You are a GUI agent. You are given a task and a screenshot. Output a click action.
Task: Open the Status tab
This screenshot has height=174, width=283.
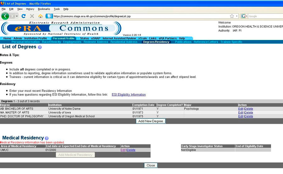point(84,38)
